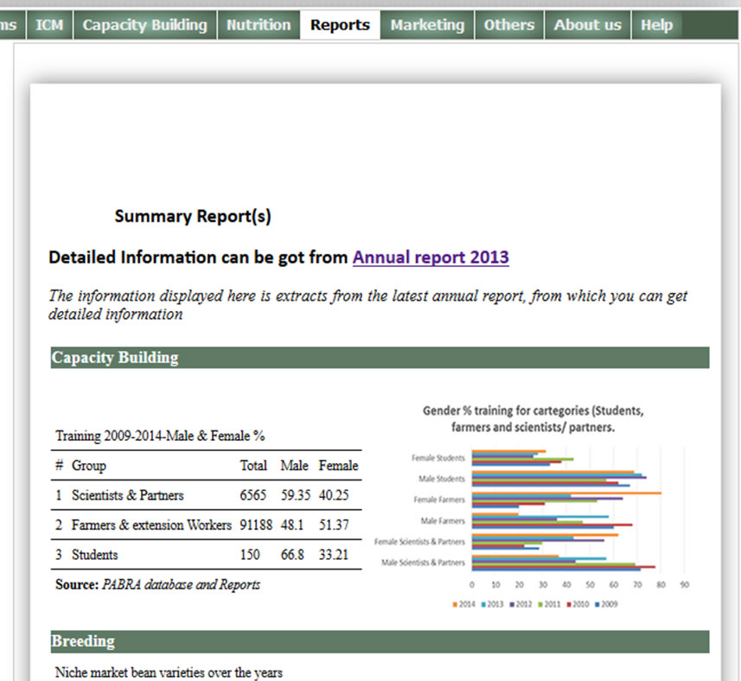Click the green Breeding section header
Viewport: 741px width, 681px height.
(379, 641)
